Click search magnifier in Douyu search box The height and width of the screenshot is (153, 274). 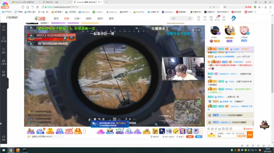click(190, 19)
